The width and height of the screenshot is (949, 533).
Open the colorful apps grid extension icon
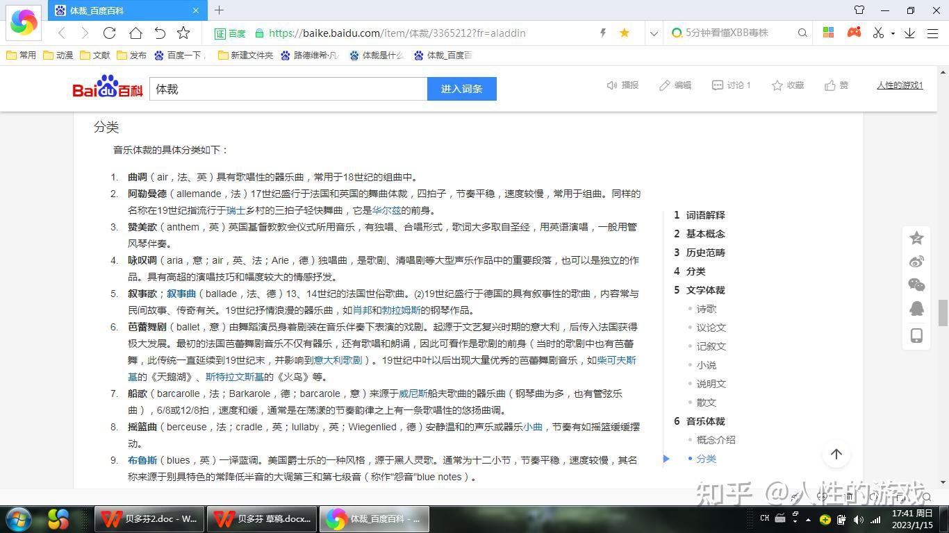coord(828,33)
